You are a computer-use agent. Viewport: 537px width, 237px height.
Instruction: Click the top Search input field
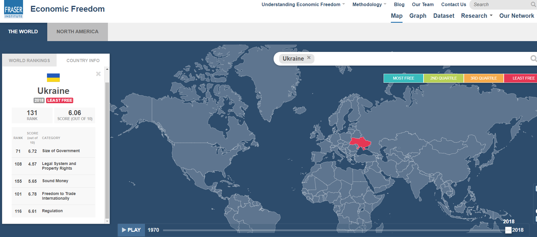[x=500, y=4]
